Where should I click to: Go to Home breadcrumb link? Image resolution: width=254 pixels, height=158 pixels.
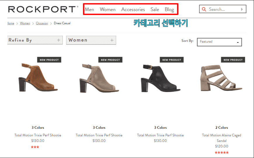click(x=11, y=23)
